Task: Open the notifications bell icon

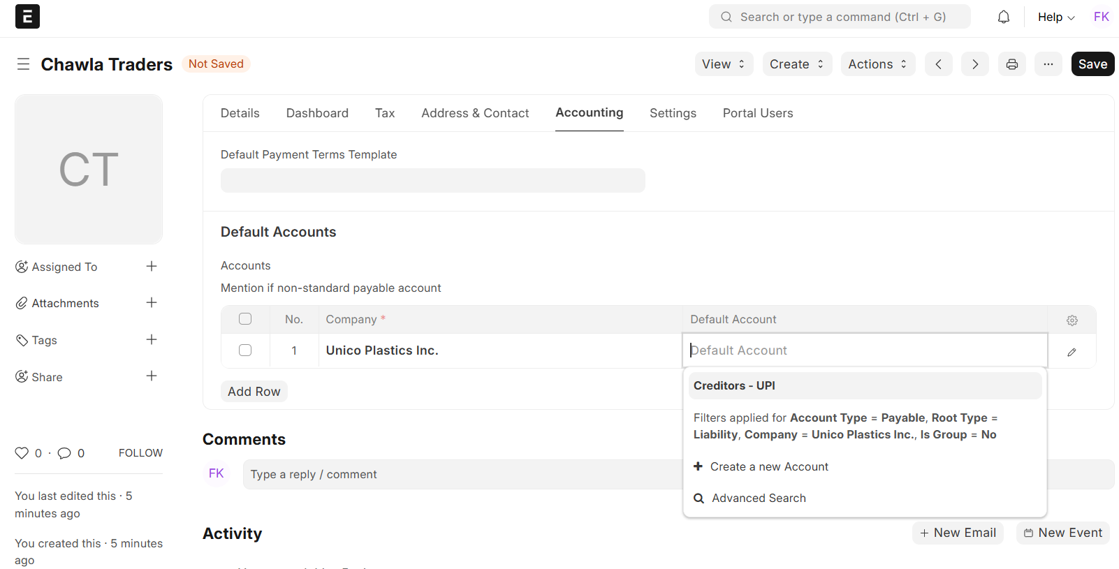Action: click(x=1003, y=17)
